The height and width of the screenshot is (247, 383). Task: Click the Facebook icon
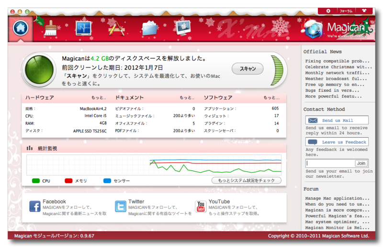click(35, 206)
